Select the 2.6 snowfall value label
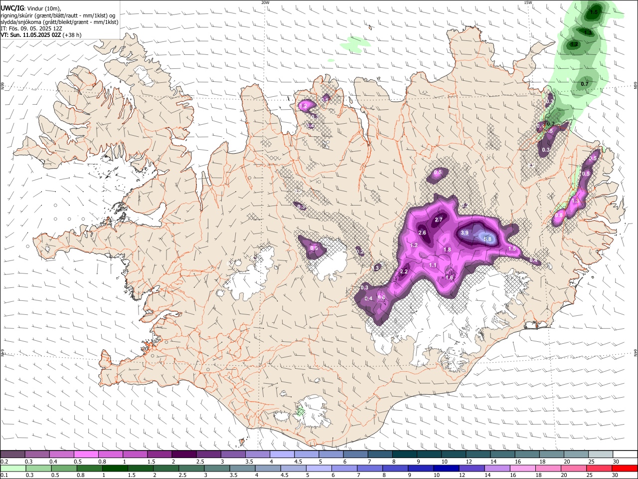The image size is (638, 479). (422, 233)
